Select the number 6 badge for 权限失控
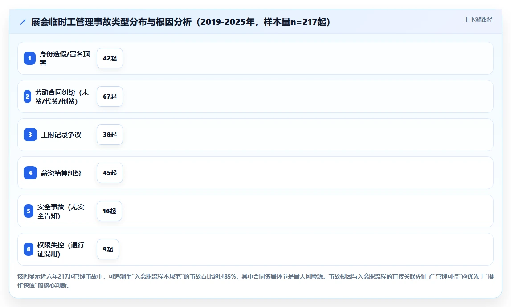Screen dimensions: 511x307 (x=29, y=249)
